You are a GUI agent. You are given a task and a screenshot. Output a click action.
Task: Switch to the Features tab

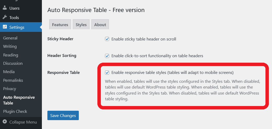click(x=60, y=25)
